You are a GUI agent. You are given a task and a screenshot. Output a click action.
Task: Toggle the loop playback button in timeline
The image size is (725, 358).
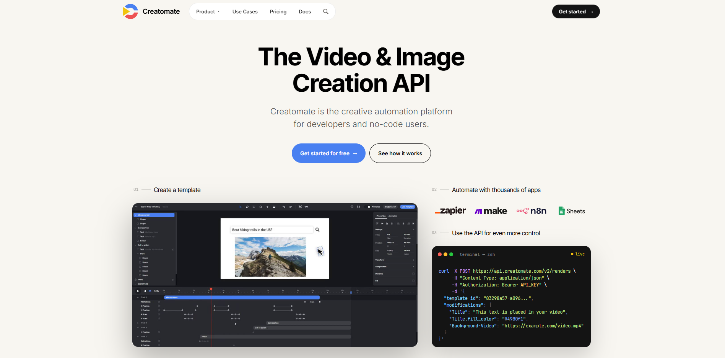[x=150, y=291]
